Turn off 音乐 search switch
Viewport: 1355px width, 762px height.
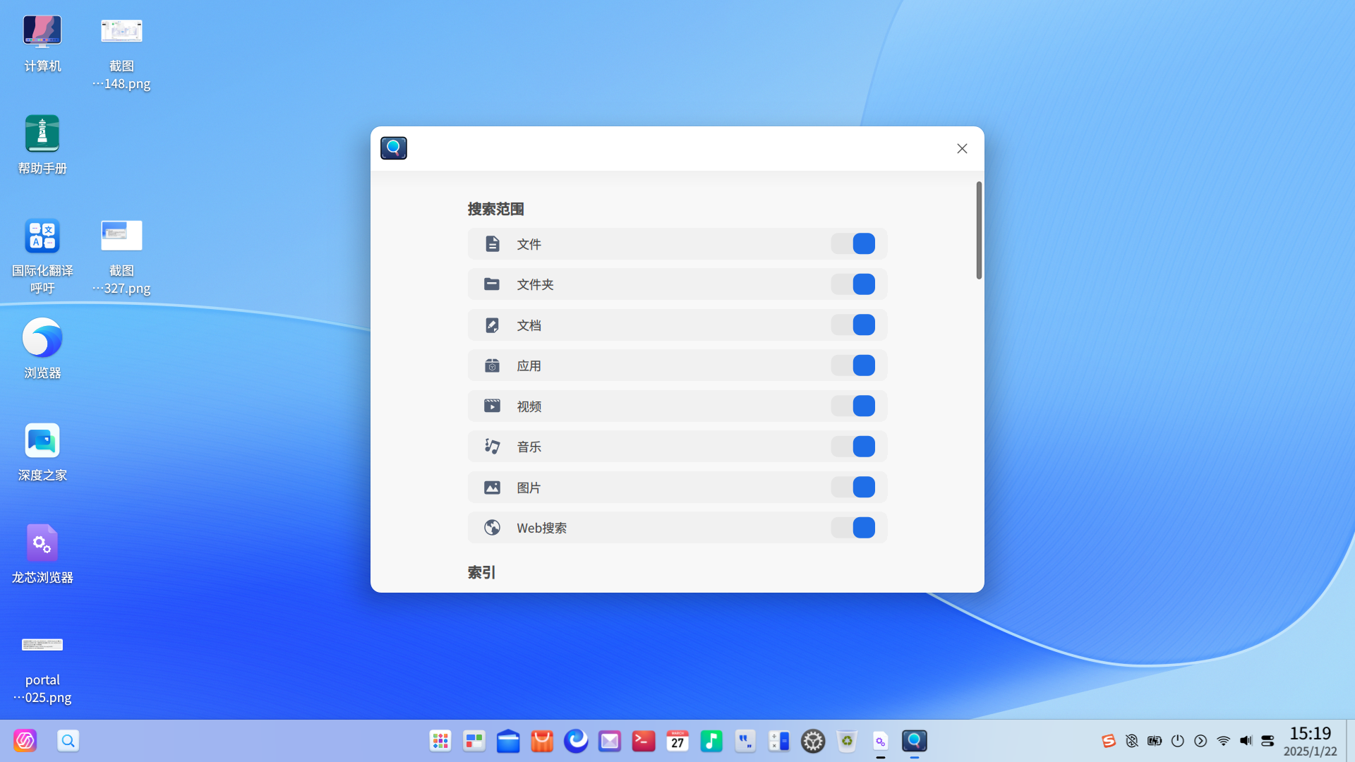(853, 447)
